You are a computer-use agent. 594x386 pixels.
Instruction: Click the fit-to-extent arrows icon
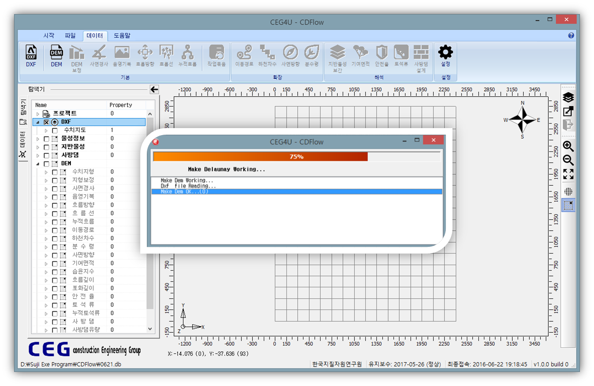pyautogui.click(x=568, y=174)
